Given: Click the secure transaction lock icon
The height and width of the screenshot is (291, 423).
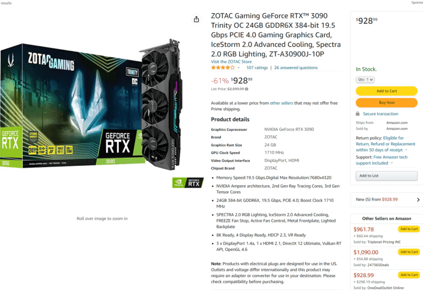Looking at the screenshot, I should point(357,114).
